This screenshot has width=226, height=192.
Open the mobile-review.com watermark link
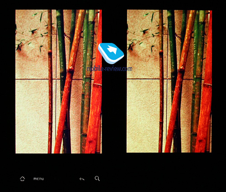pos(109,69)
